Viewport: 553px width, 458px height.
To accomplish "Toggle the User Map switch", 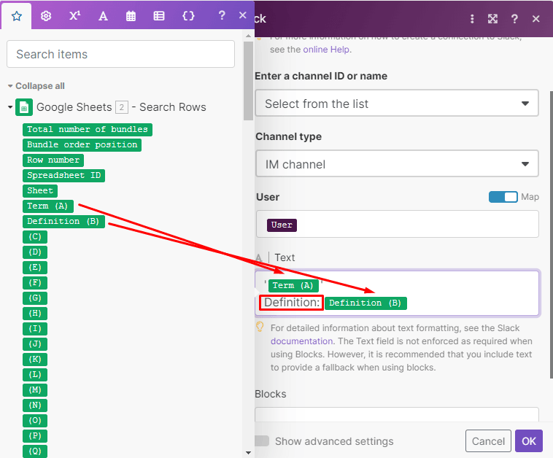I will (x=503, y=197).
